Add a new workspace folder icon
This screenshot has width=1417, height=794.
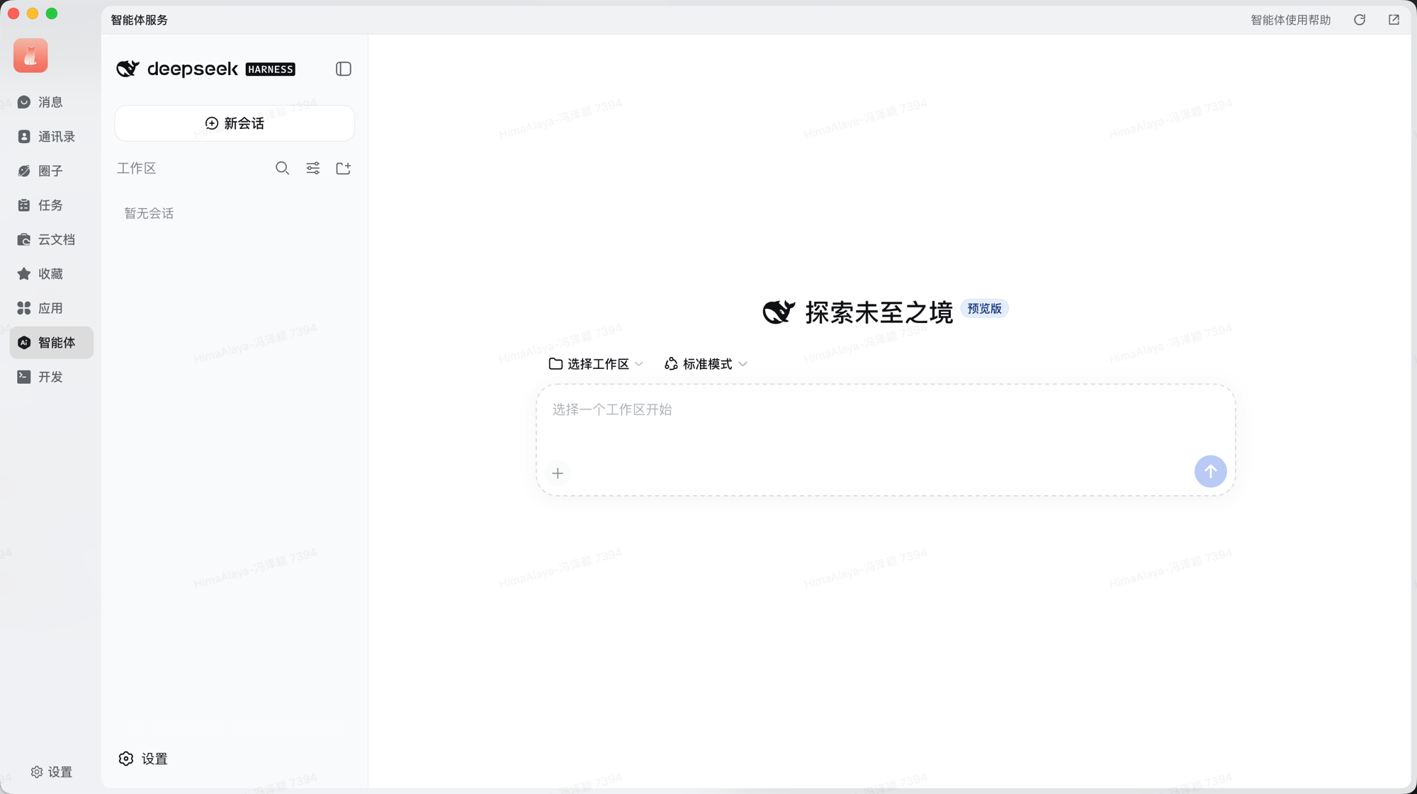(x=344, y=168)
